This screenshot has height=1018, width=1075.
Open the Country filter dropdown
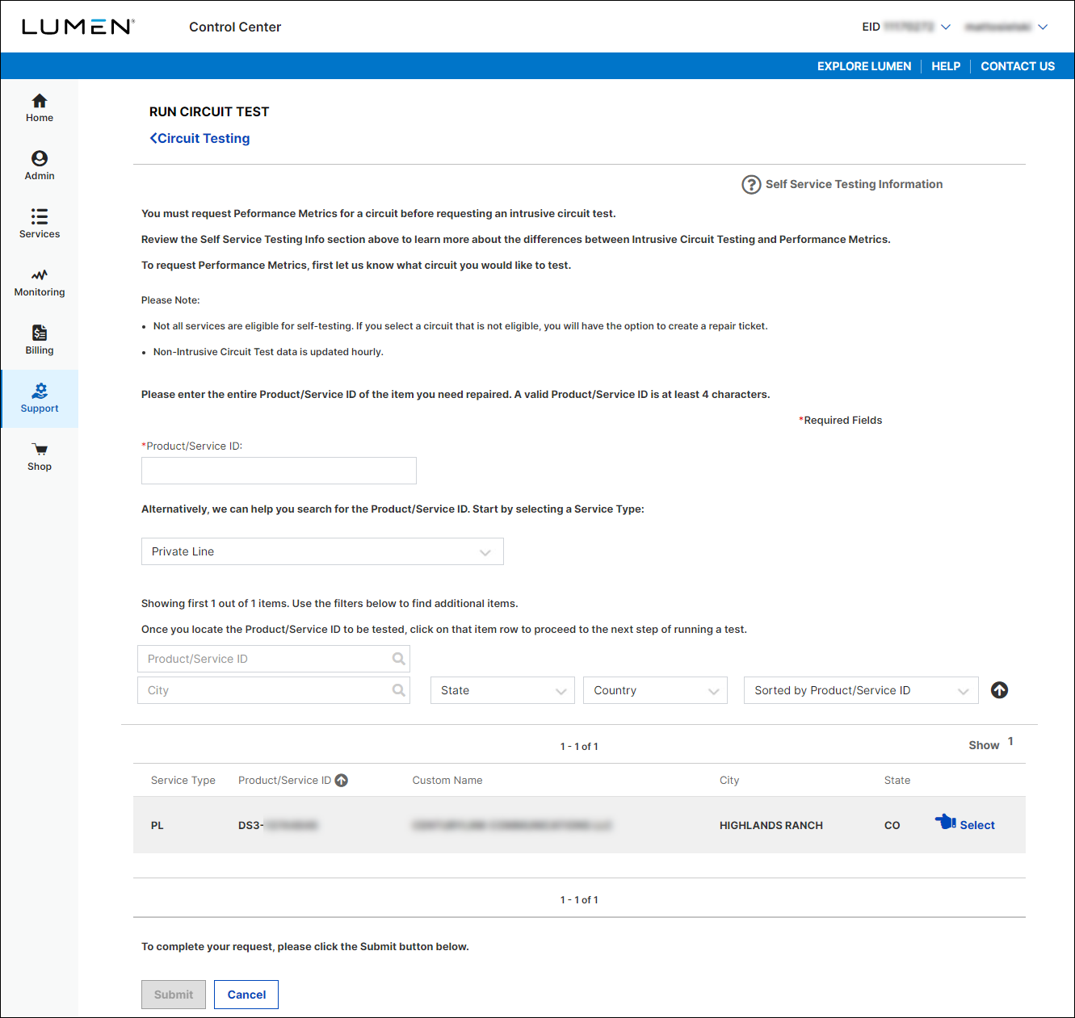[x=655, y=690]
